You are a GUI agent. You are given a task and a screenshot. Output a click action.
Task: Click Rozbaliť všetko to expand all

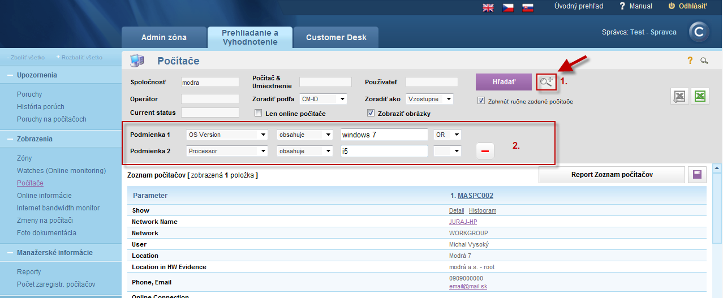[79, 58]
